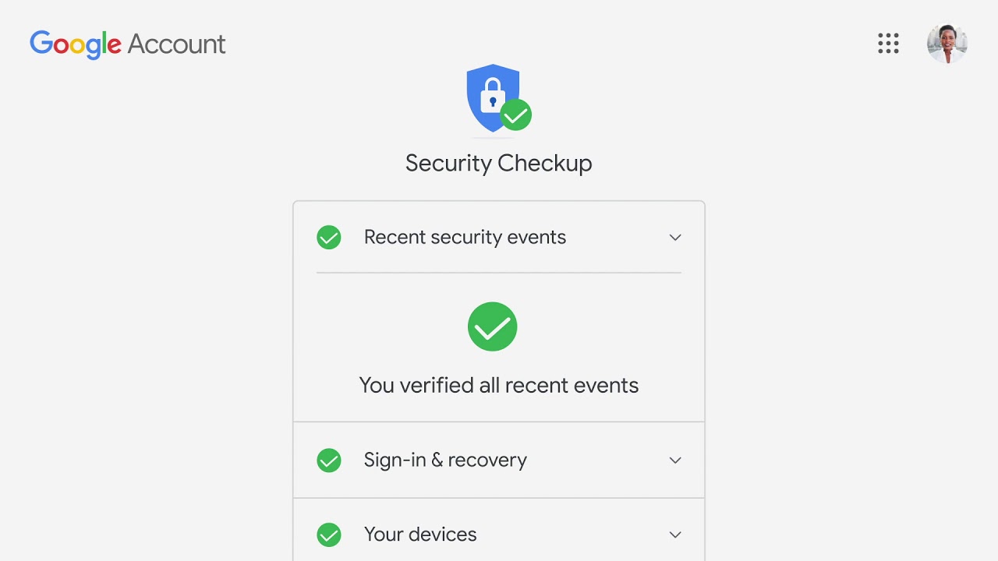Click the Account text in the header
Viewport: 998px width, 561px height.
[176, 44]
